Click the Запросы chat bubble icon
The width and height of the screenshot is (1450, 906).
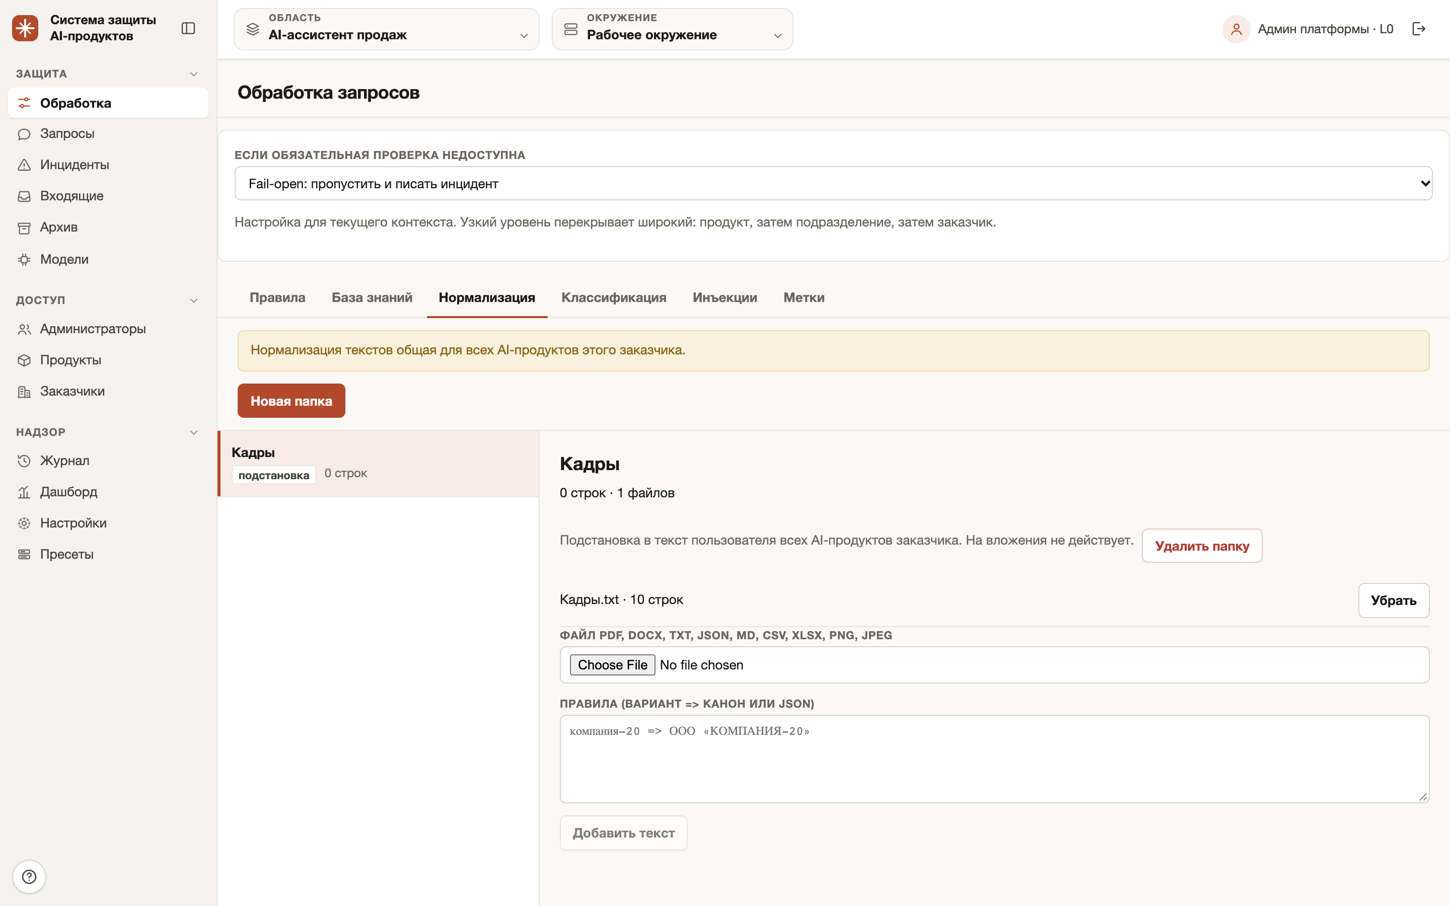point(24,134)
